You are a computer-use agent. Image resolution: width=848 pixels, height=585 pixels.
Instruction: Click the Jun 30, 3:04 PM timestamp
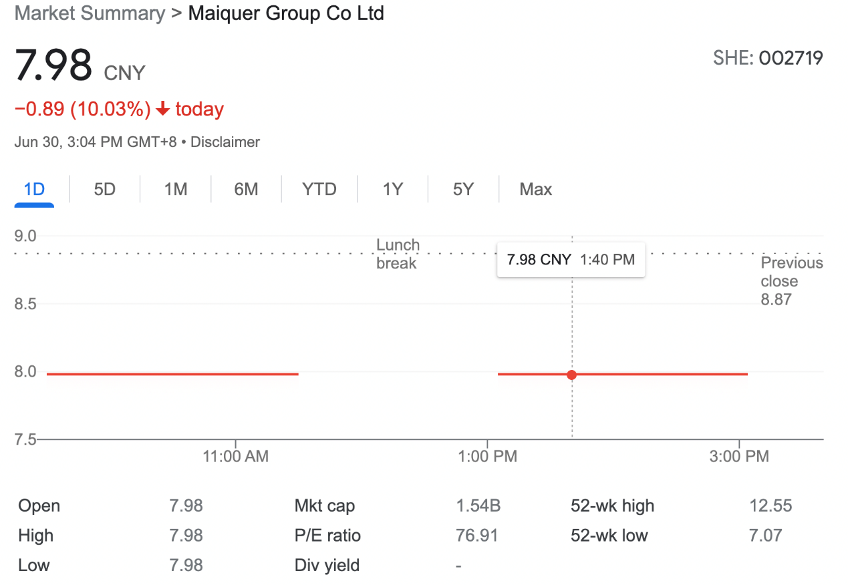[x=96, y=142]
